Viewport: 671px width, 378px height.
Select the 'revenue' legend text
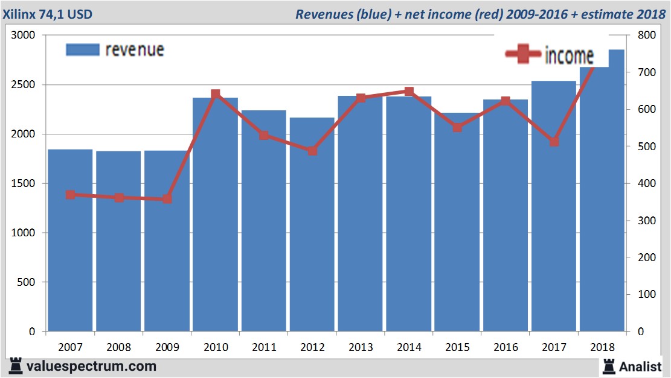[x=135, y=50]
